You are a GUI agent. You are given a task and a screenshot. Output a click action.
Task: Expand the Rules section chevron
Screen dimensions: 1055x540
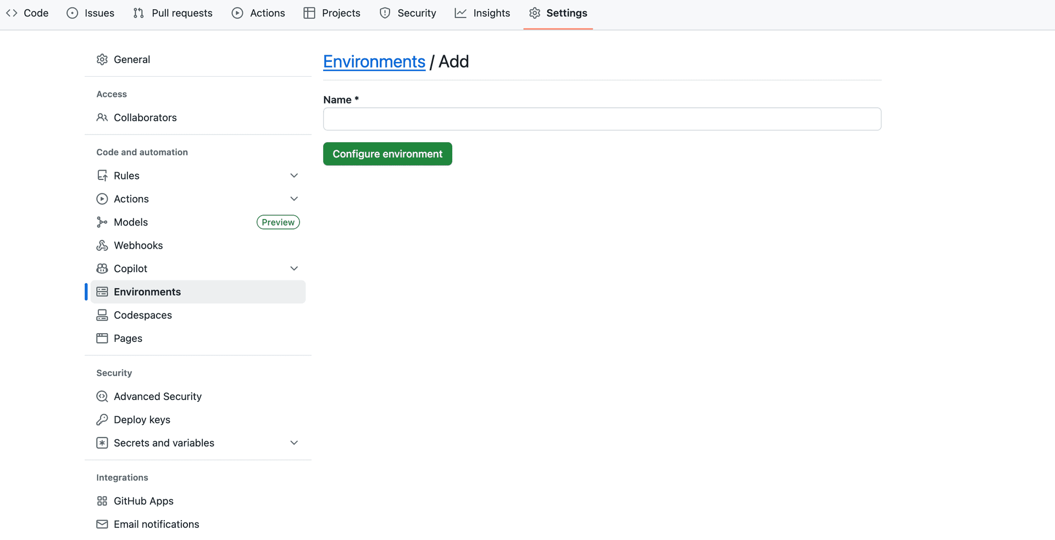tap(294, 176)
